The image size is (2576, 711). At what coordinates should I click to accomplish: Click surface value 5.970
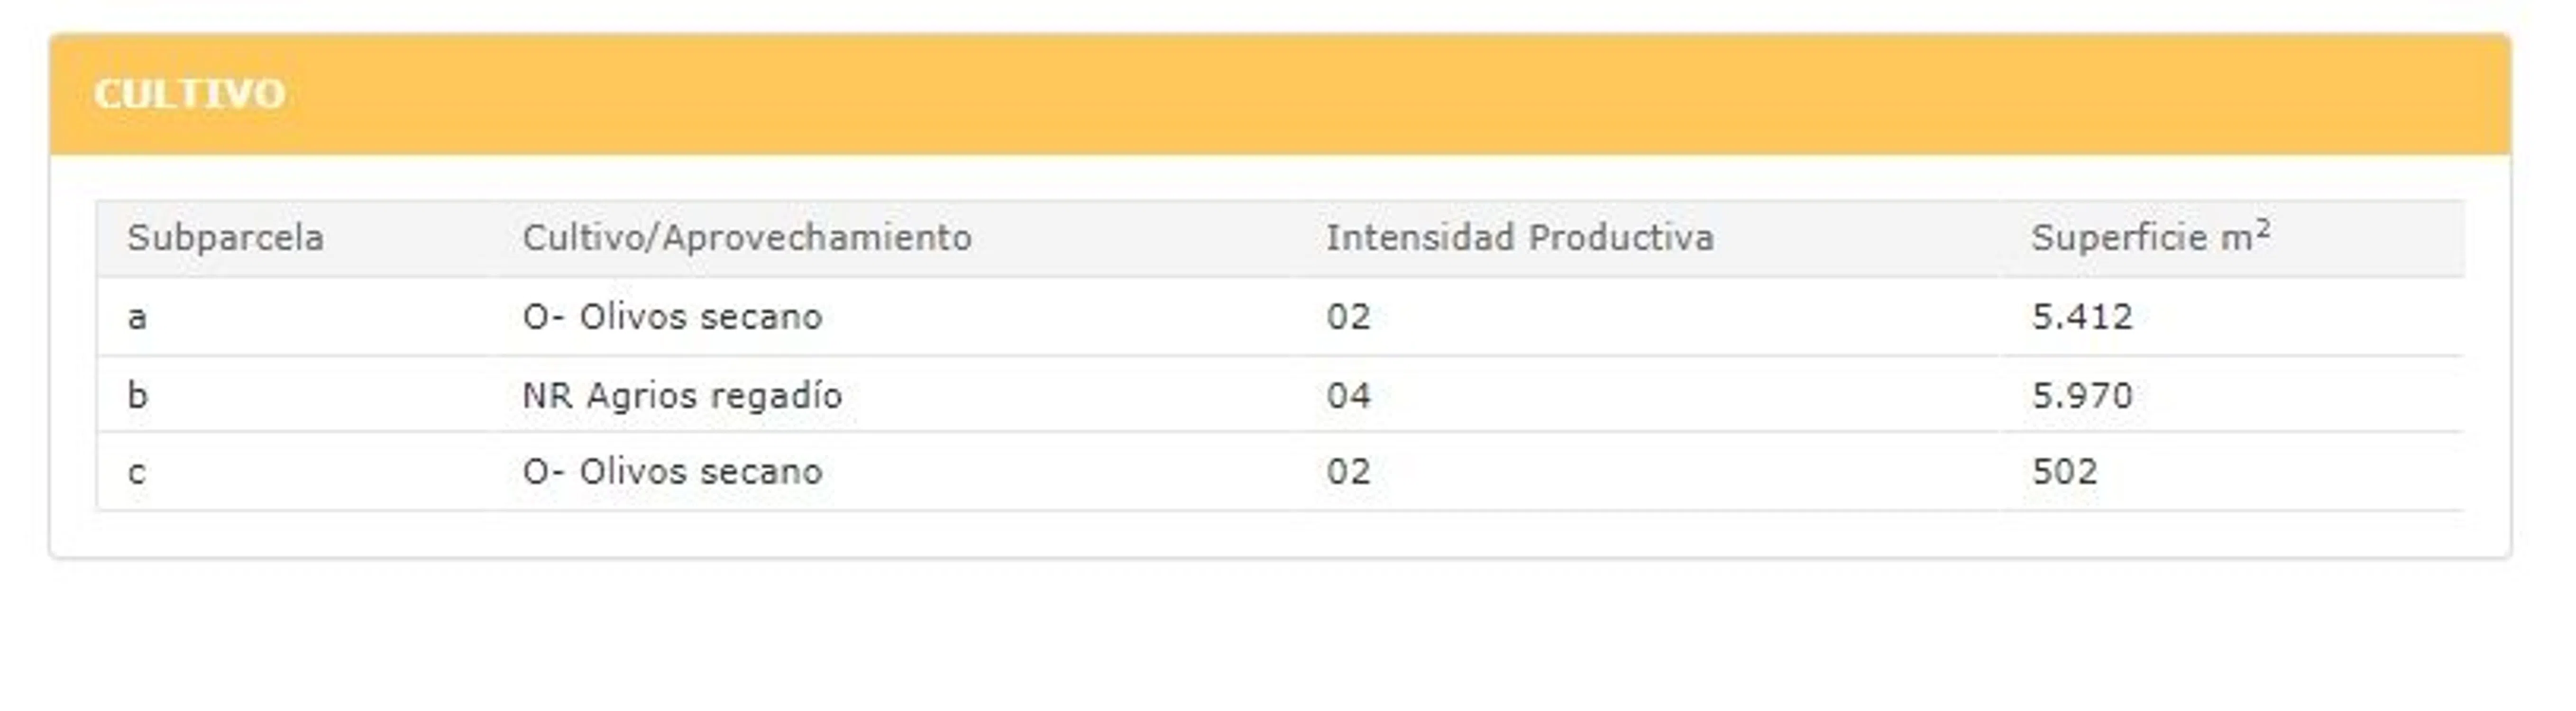tap(2082, 396)
